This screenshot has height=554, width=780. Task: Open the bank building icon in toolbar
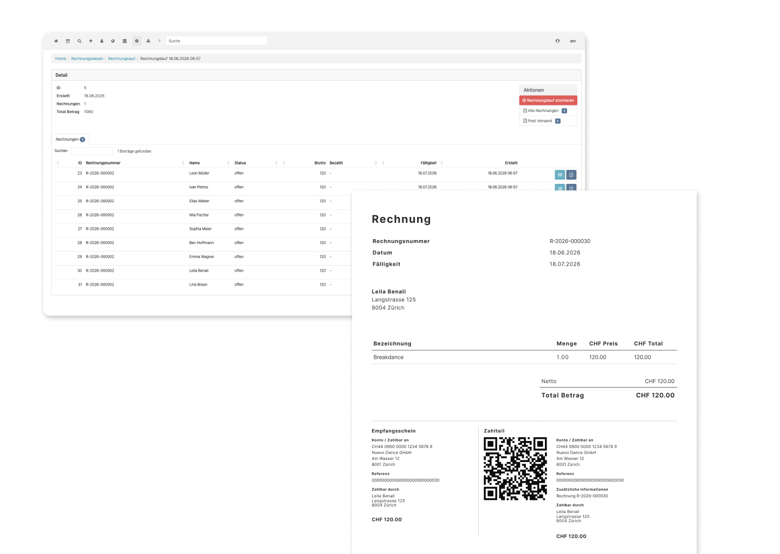point(125,41)
